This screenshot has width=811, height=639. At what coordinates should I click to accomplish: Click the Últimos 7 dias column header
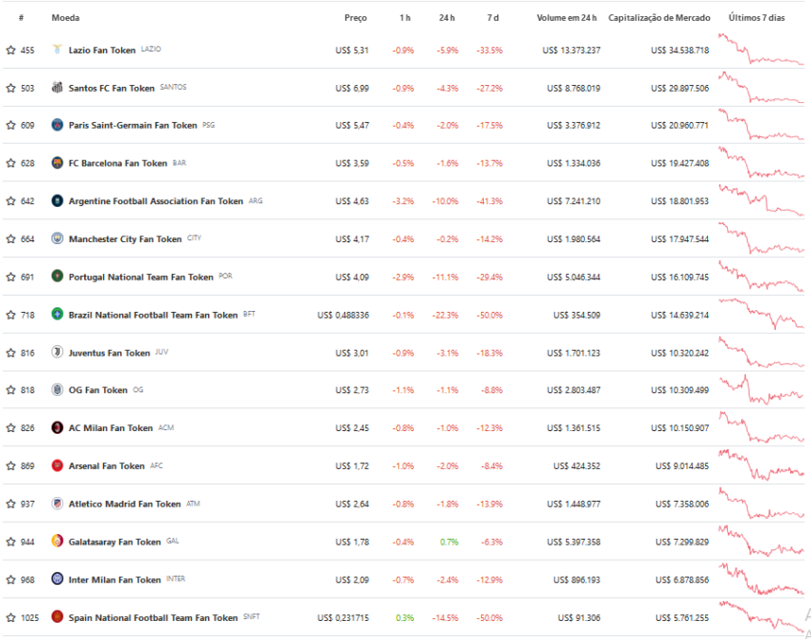pyautogui.click(x=757, y=17)
